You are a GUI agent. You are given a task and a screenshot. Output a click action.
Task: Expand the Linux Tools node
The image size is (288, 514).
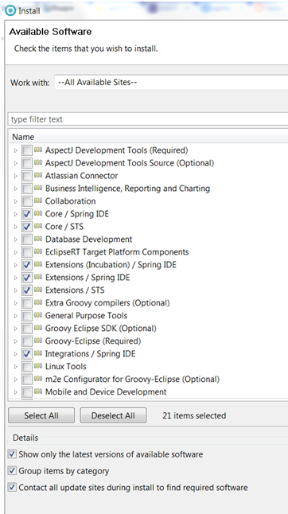tap(15, 367)
